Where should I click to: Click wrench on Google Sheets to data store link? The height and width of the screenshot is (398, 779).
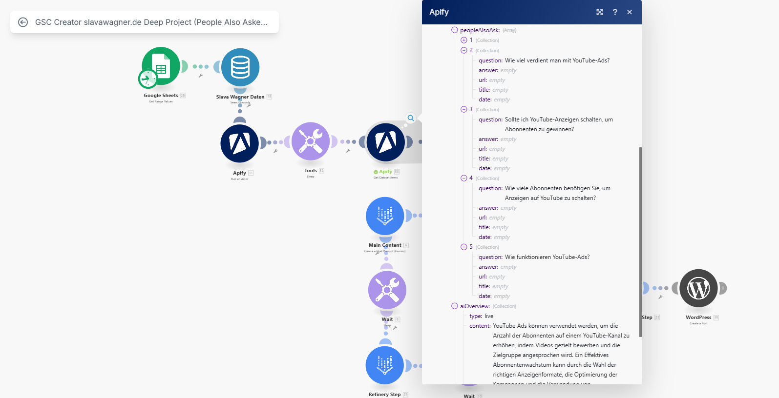[200, 76]
